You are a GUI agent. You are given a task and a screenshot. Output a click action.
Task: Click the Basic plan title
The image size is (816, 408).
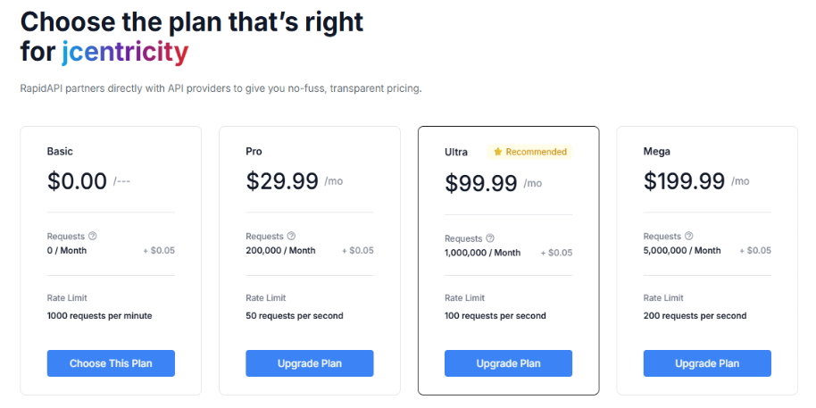pyautogui.click(x=60, y=152)
